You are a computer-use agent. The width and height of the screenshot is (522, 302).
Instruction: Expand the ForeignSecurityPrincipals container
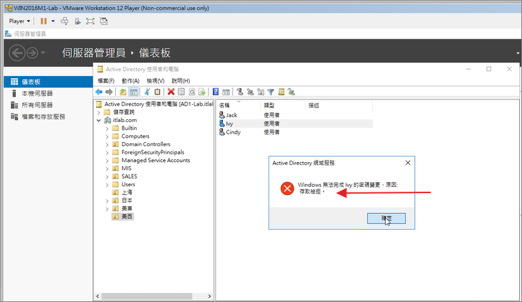pyautogui.click(x=107, y=152)
